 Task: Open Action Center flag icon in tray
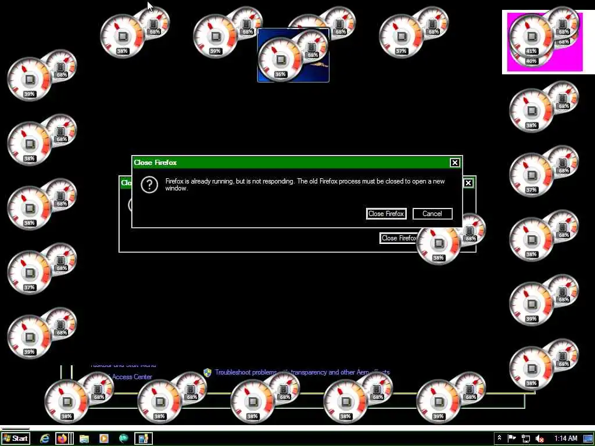[x=511, y=438]
